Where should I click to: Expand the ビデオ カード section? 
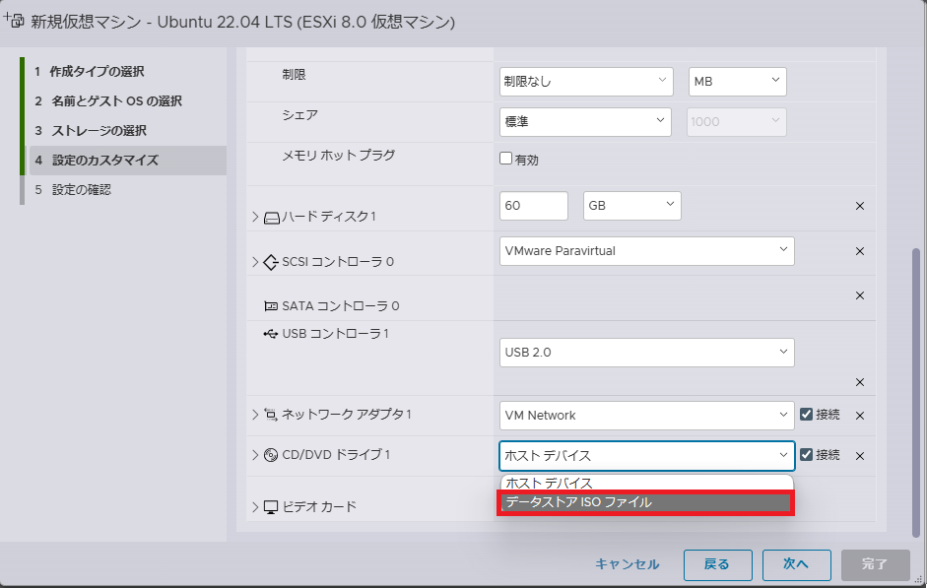click(x=256, y=507)
